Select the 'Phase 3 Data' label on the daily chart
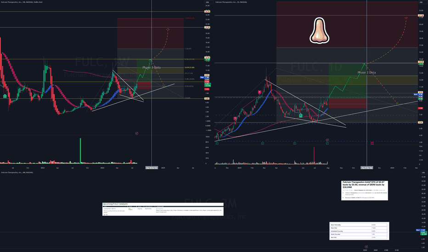This screenshot has width=428, height=252. tap(366, 72)
